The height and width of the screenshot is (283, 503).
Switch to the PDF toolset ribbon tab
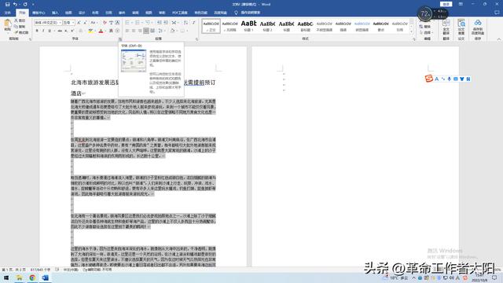click(x=180, y=13)
